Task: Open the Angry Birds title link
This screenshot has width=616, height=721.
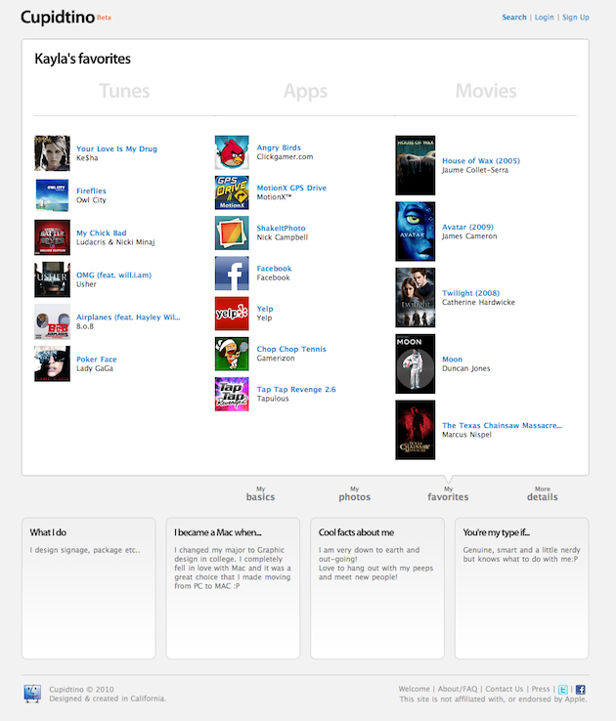Action: [x=279, y=148]
